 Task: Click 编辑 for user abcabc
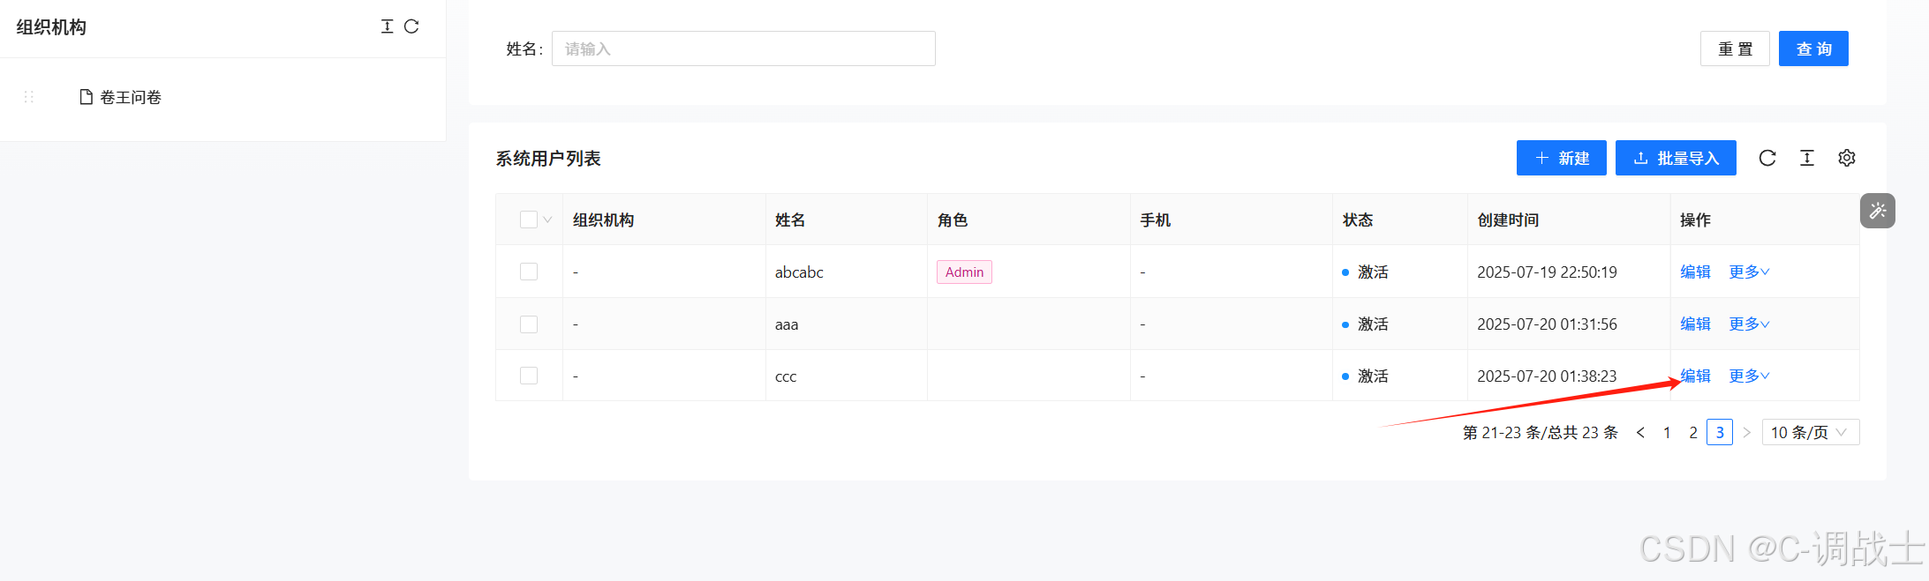pyautogui.click(x=1695, y=272)
